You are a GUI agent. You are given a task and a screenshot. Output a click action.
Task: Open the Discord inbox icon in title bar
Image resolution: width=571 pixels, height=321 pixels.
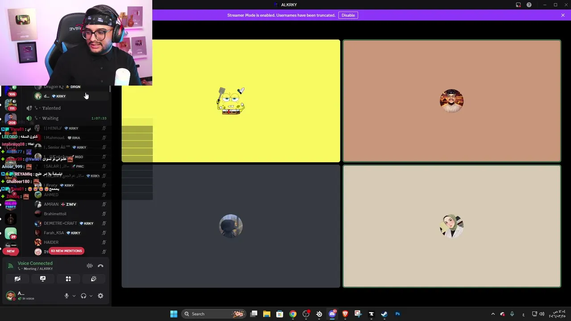click(x=518, y=5)
